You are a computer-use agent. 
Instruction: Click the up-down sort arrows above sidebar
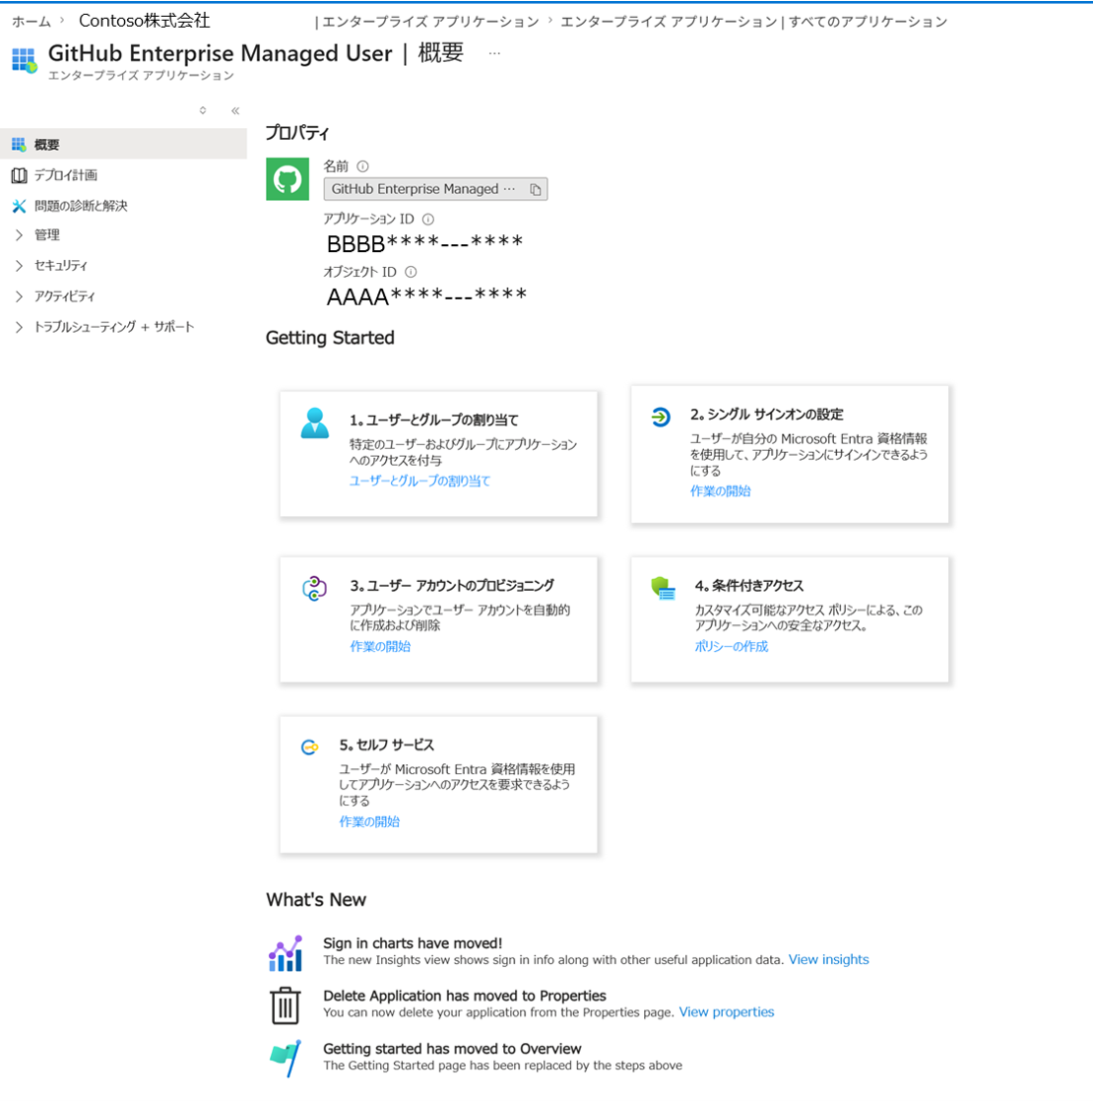pyautogui.click(x=203, y=110)
